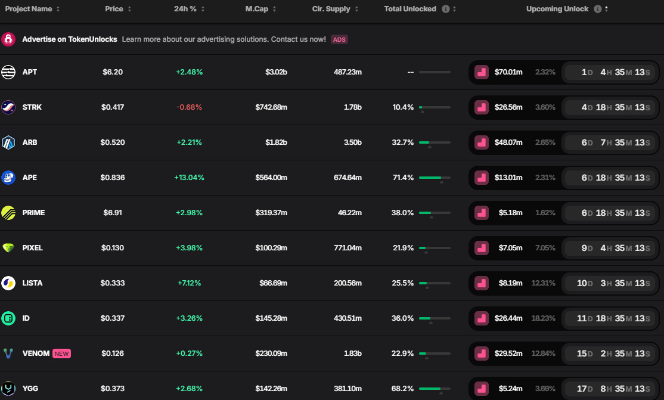Click PIXEL market cap $100.29m

pos(271,248)
